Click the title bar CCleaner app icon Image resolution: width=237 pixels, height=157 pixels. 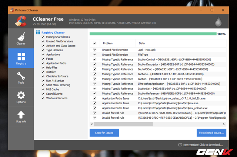(12, 10)
